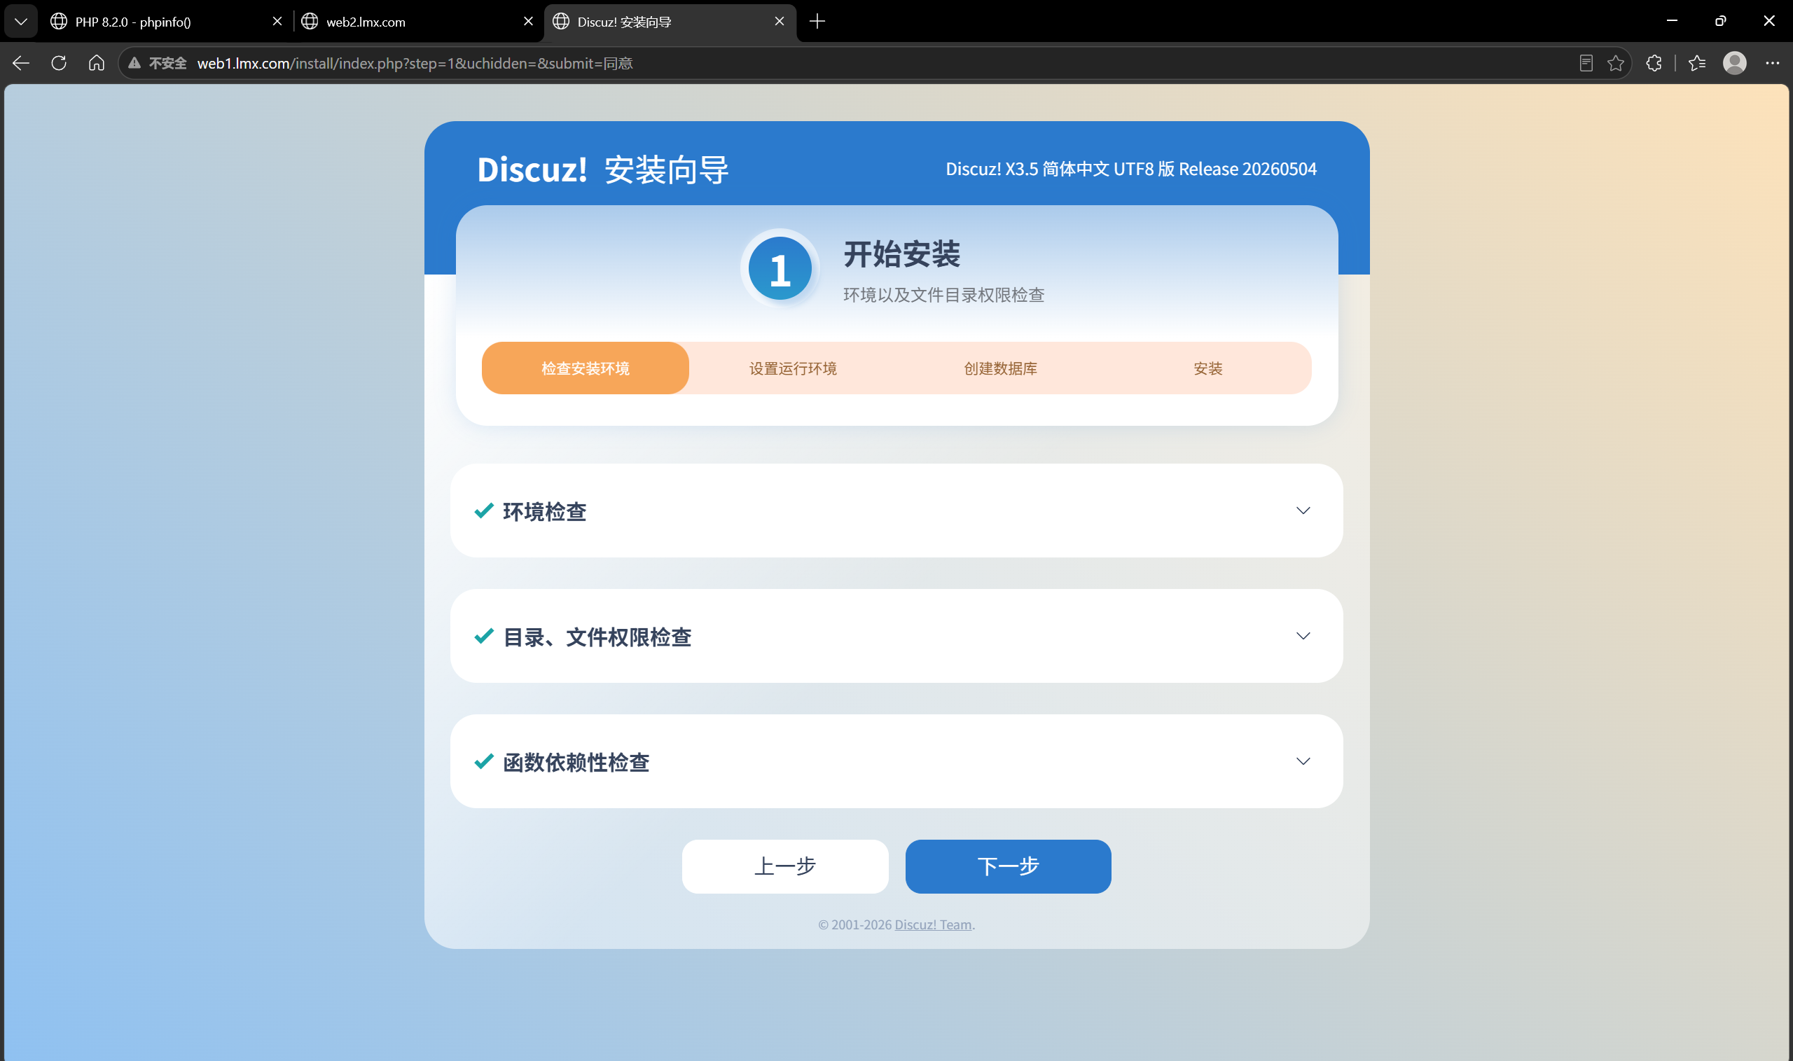1793x1061 pixels.
Task: Click the not-secure warning icon
Action: tap(134, 63)
